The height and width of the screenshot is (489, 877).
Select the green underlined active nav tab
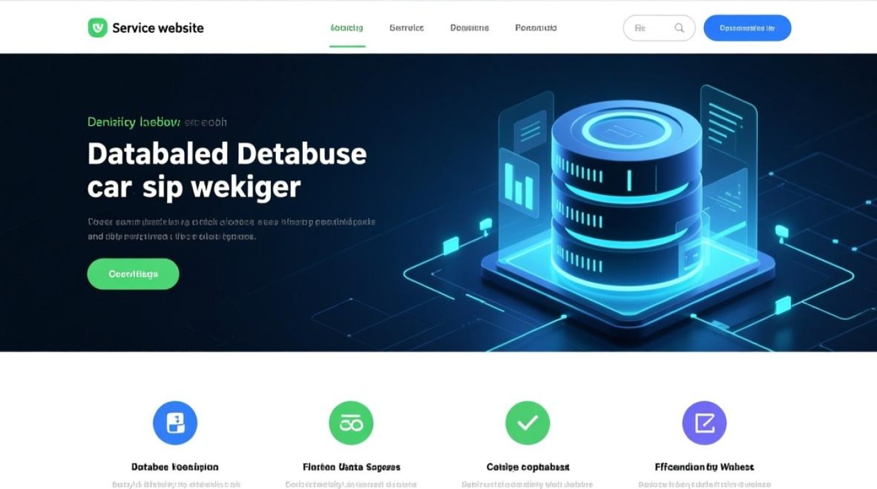tap(347, 28)
